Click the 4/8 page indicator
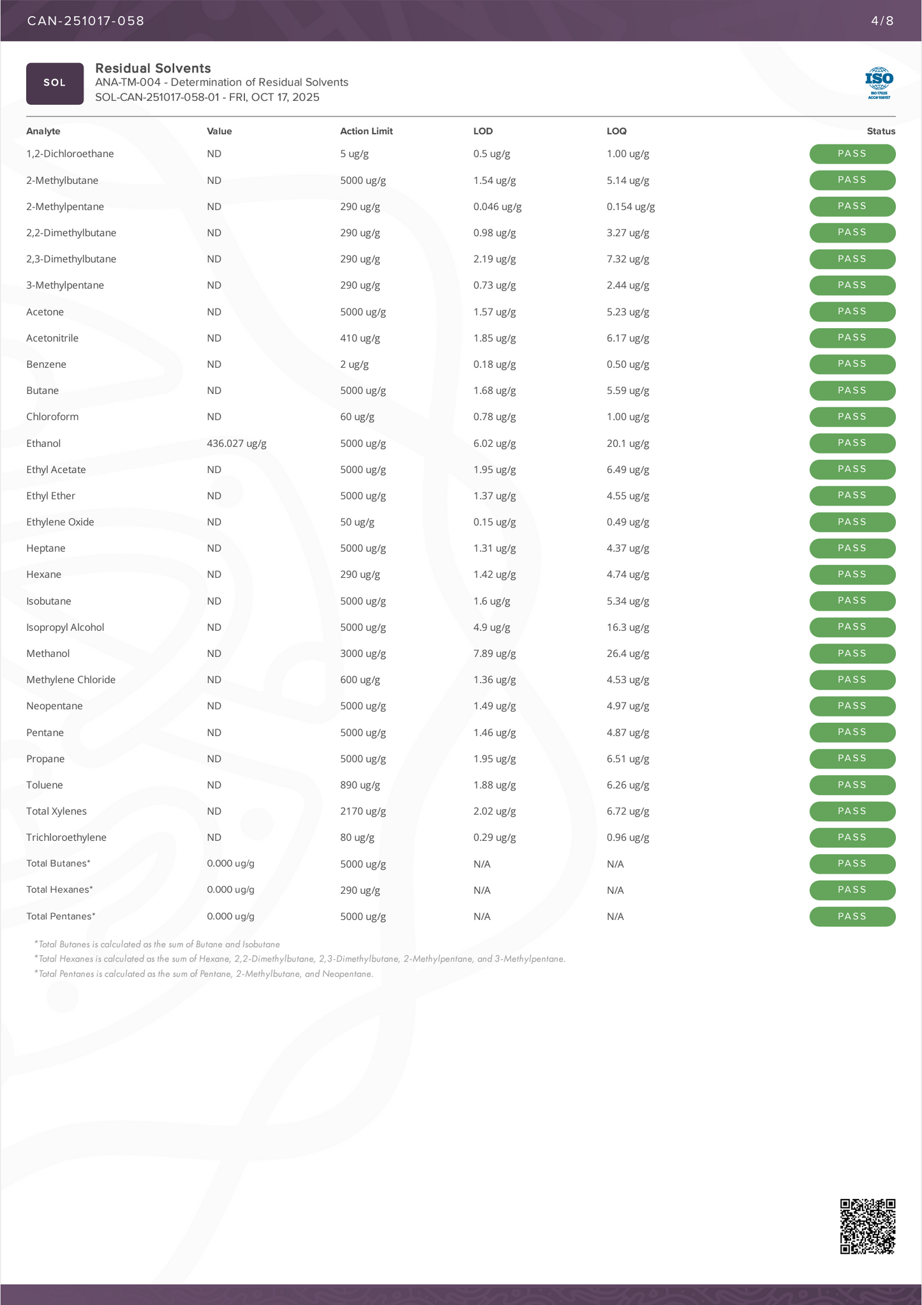This screenshot has height=1305, width=922. click(882, 20)
